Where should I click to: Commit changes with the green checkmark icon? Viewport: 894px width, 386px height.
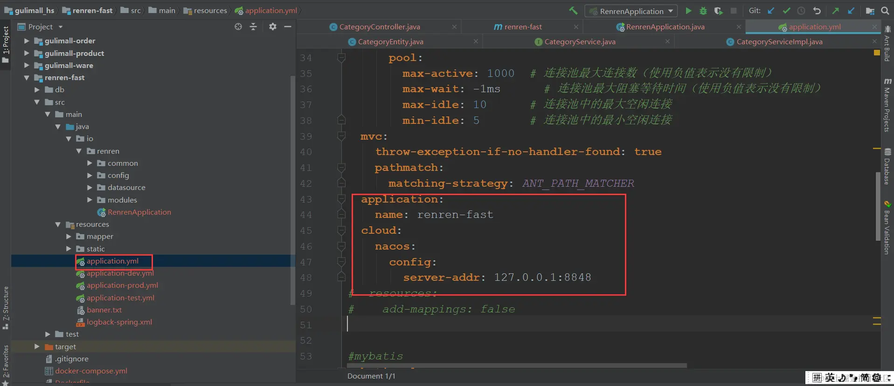[x=786, y=11]
